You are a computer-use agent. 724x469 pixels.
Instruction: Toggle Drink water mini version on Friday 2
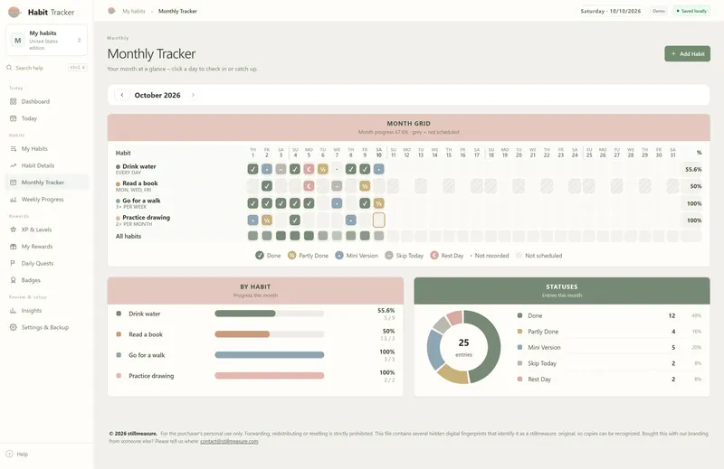pos(266,169)
